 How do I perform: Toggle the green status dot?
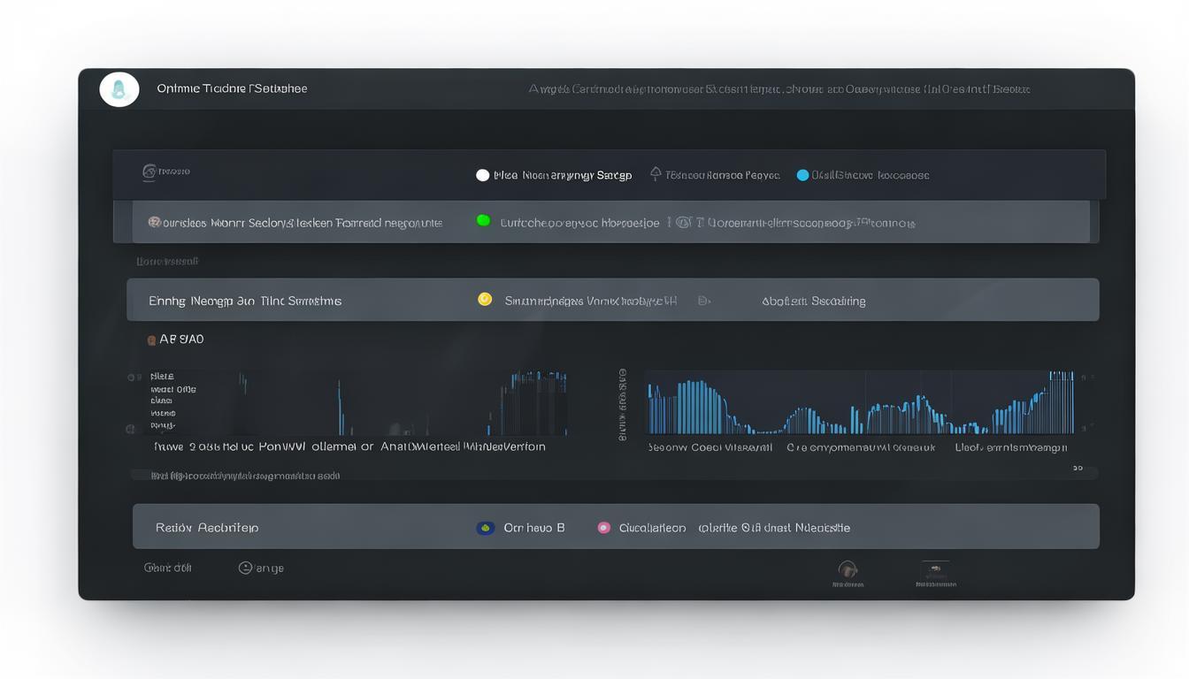[x=483, y=221]
